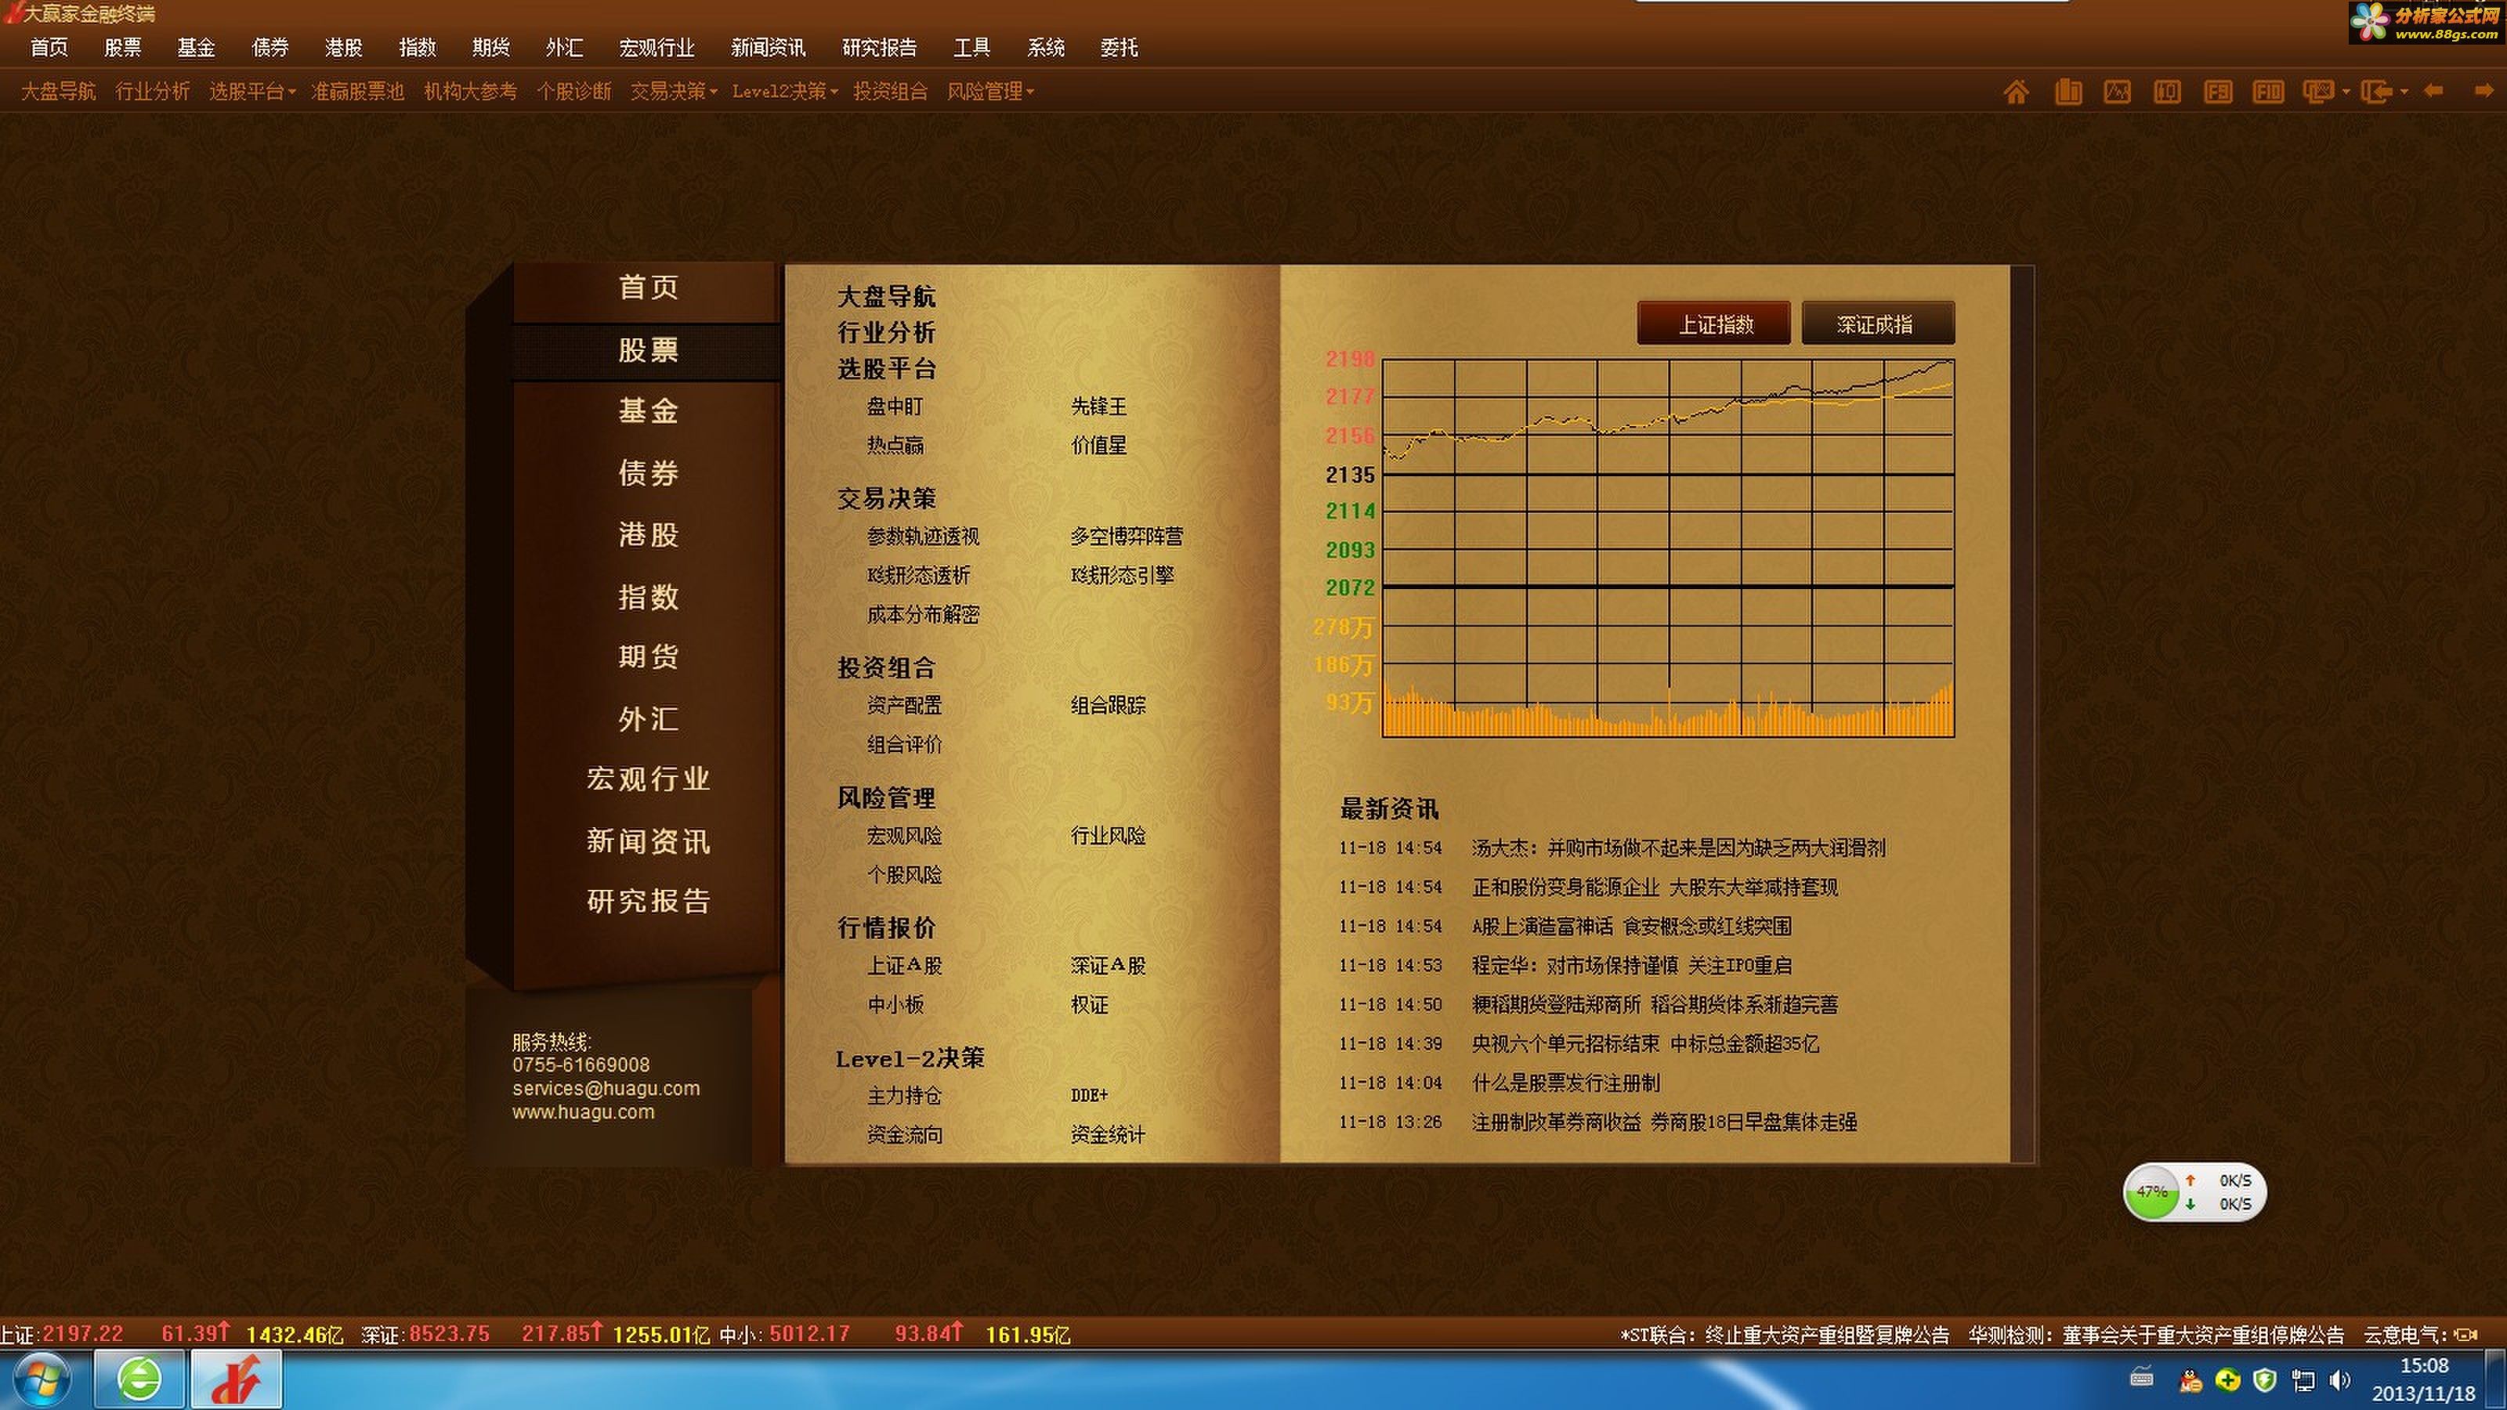Select 期货 in the book sidebar

pos(648,658)
